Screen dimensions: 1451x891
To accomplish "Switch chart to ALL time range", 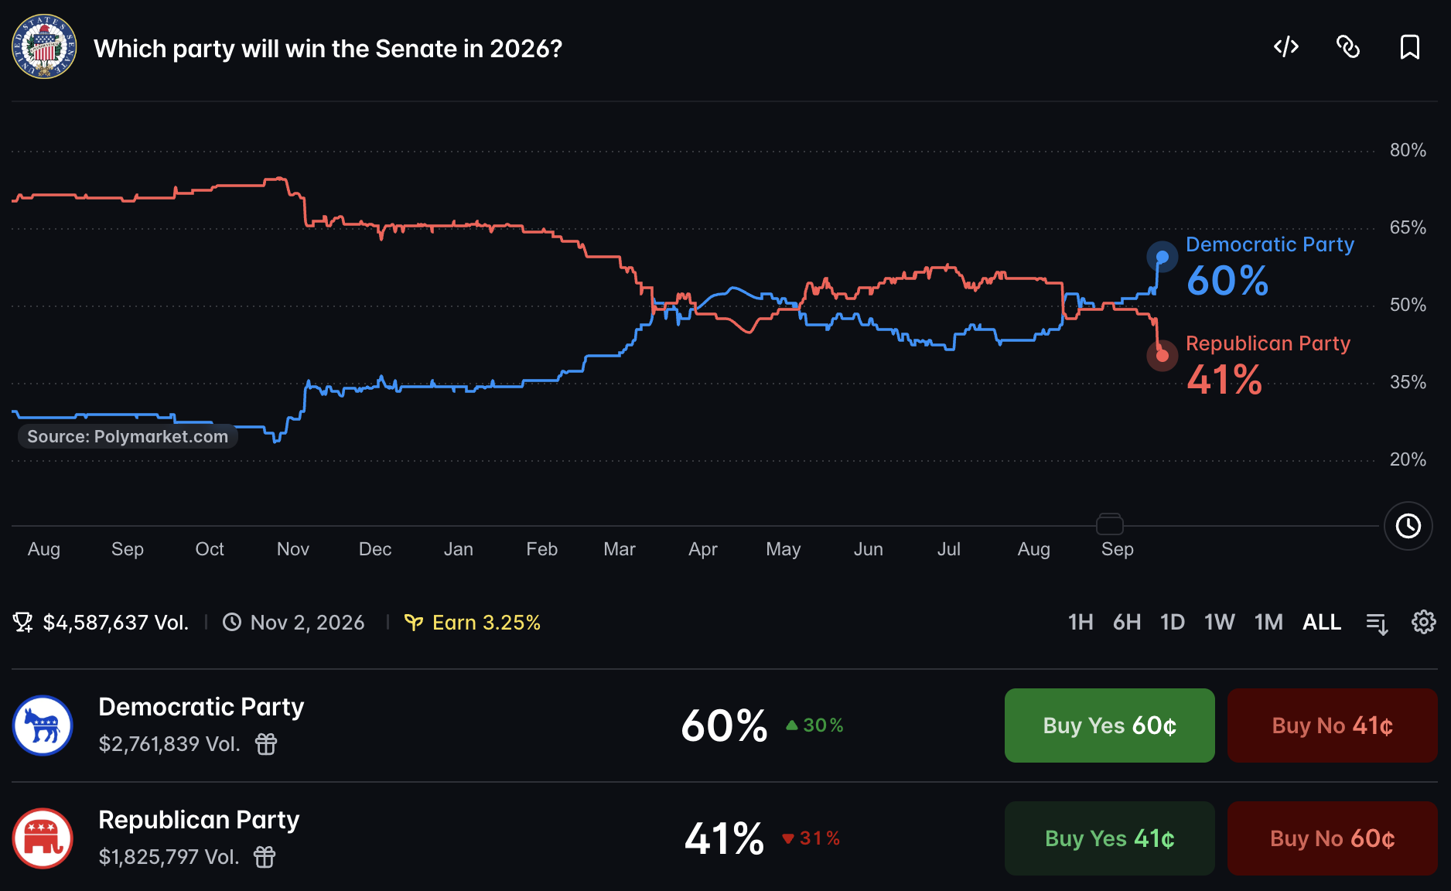I will pos(1322,622).
